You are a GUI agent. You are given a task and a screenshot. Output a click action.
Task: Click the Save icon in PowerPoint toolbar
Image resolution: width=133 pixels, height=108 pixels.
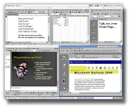tap(11, 51)
